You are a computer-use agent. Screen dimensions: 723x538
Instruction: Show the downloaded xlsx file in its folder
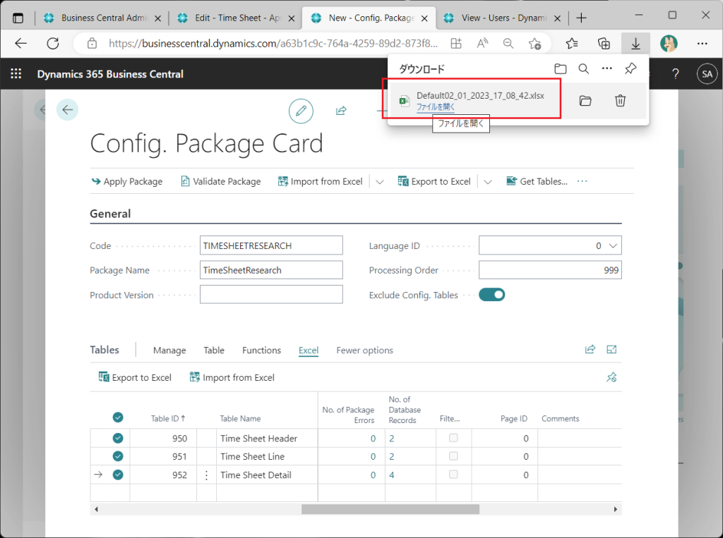(x=585, y=101)
